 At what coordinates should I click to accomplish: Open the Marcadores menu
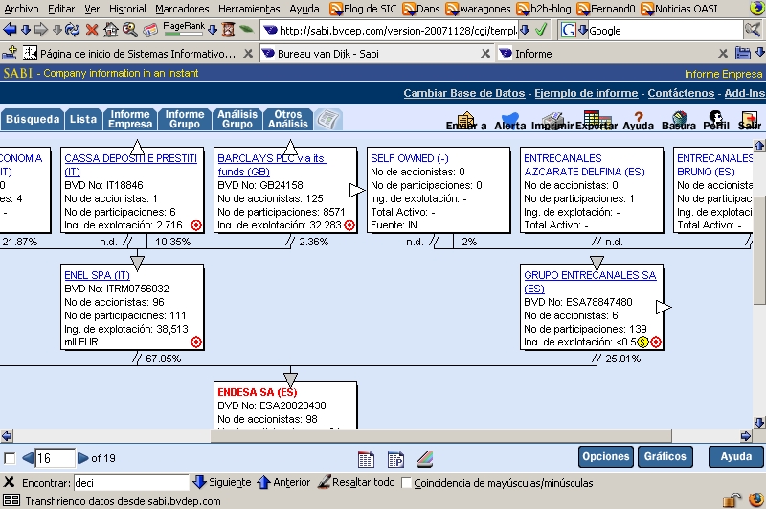[x=182, y=9]
